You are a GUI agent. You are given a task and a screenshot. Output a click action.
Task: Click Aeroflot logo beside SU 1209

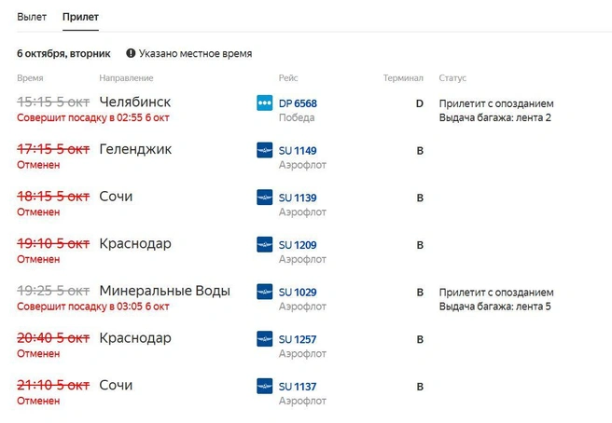tap(265, 244)
